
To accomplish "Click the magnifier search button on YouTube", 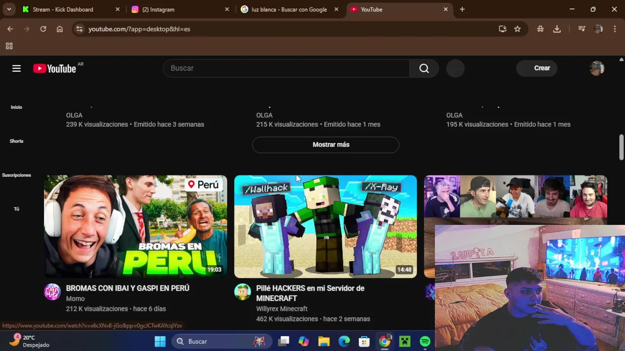I will tap(424, 68).
